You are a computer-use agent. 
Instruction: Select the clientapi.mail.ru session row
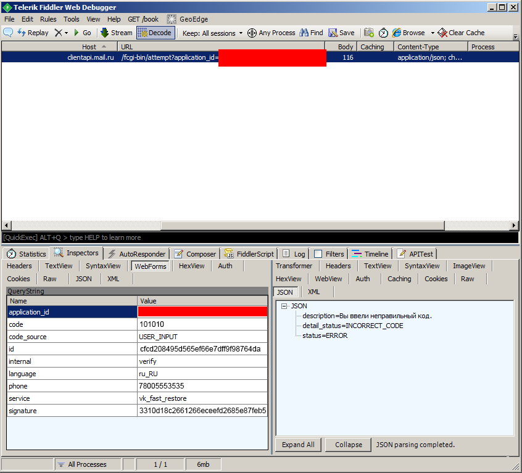[260, 57]
